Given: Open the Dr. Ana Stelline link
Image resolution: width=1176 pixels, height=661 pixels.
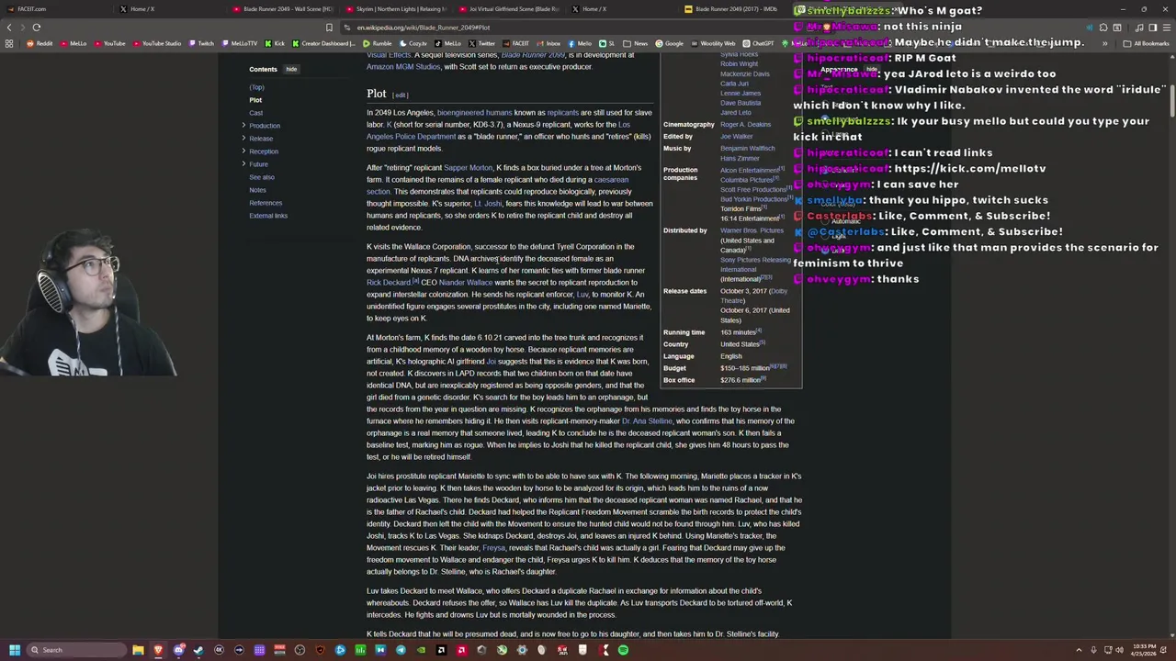Looking at the screenshot, I should [647, 421].
